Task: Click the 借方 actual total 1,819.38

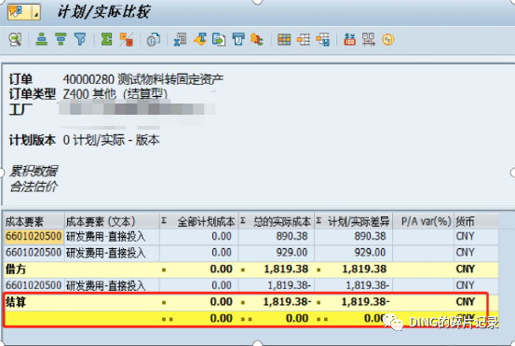Action: (286, 269)
